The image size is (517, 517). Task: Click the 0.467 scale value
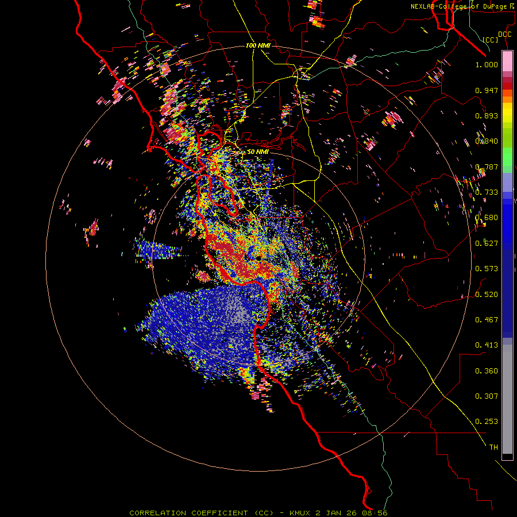(x=487, y=320)
